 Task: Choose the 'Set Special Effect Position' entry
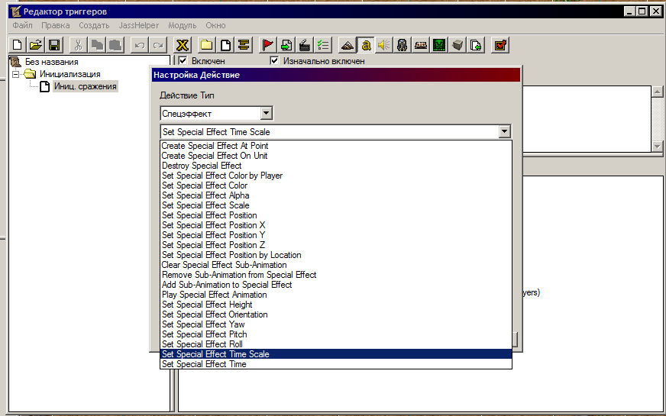[x=336, y=215]
